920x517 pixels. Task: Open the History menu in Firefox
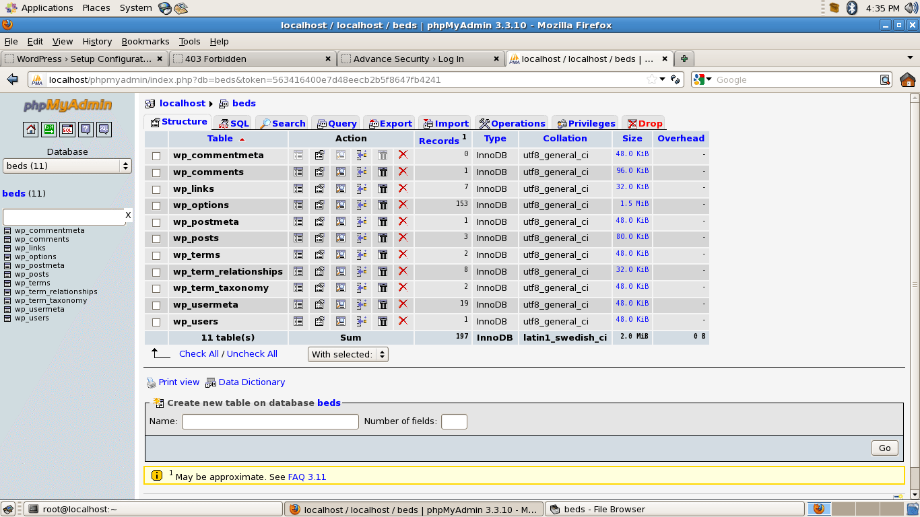pos(97,41)
